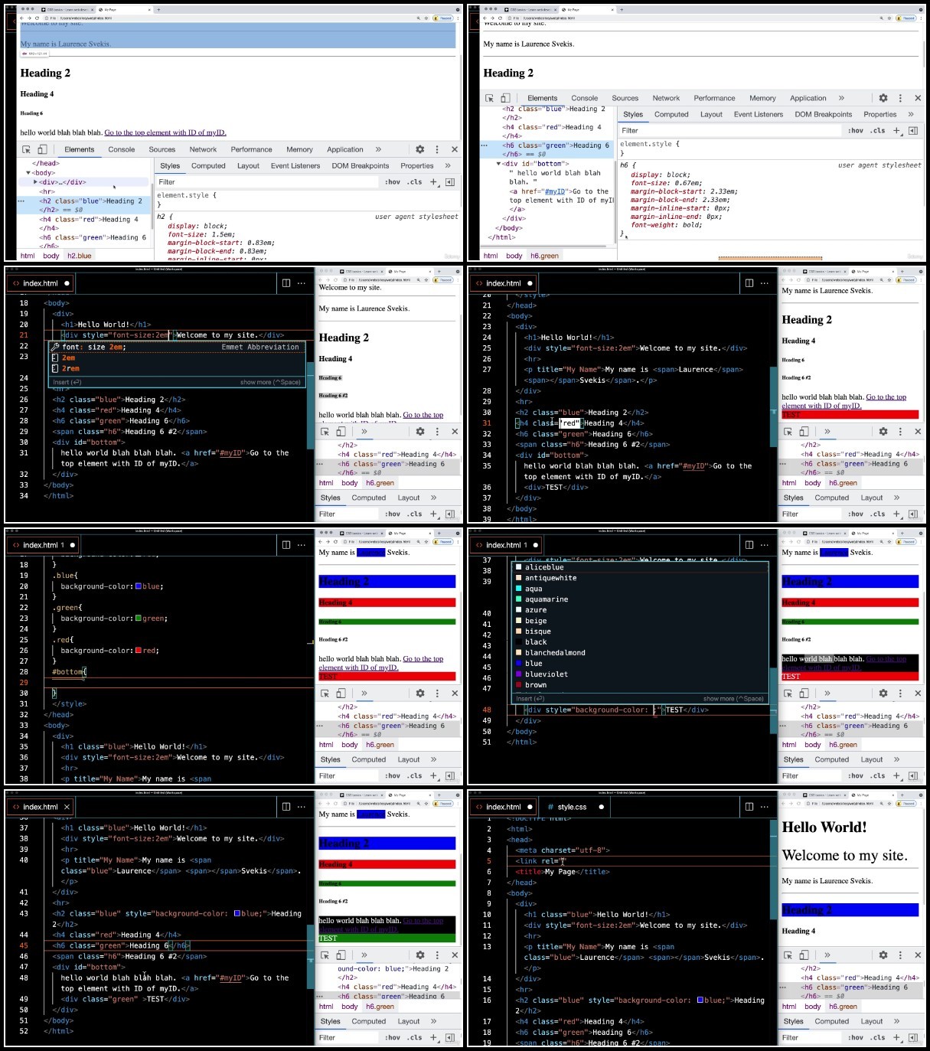The height and width of the screenshot is (1051, 930).
Task: Focus Filter field above h6 element.style rule
Action: (729, 131)
